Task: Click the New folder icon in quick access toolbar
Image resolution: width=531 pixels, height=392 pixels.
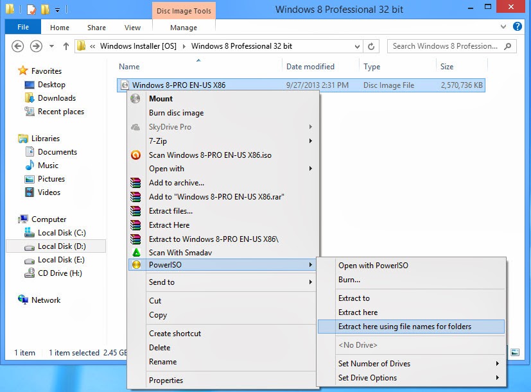Action: tap(45, 10)
